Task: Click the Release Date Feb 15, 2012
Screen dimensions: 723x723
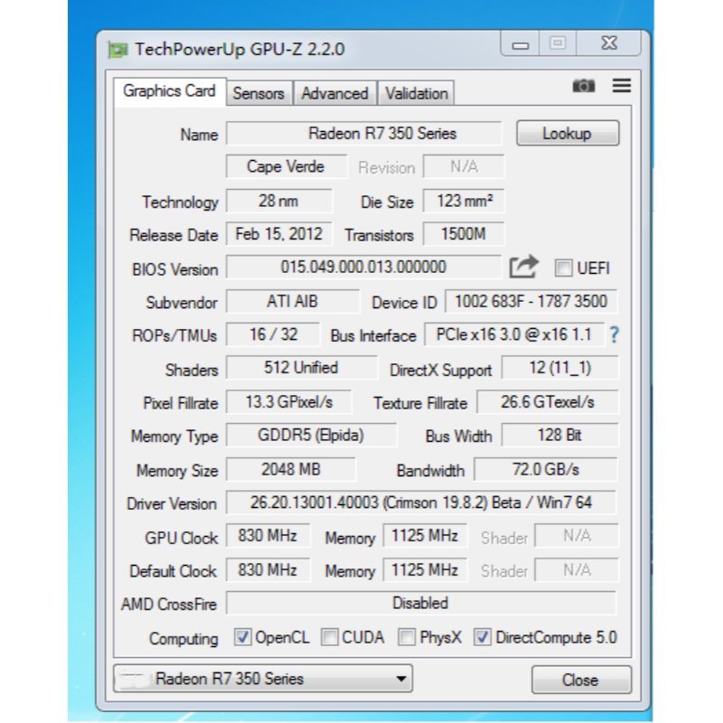Action: click(279, 234)
